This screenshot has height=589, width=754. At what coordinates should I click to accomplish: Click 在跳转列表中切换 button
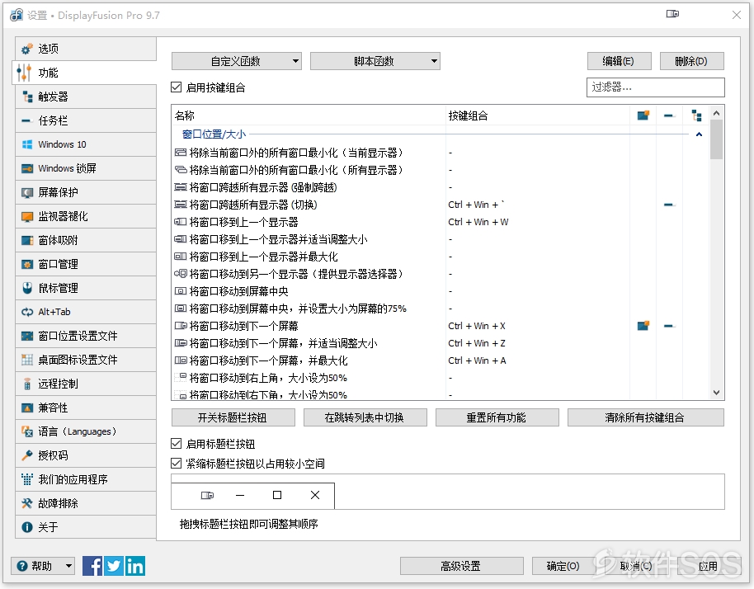(x=365, y=417)
